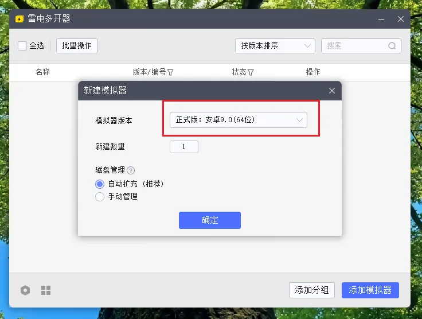
Task: Open settings via hexagon gear icon
Action: tap(25, 290)
